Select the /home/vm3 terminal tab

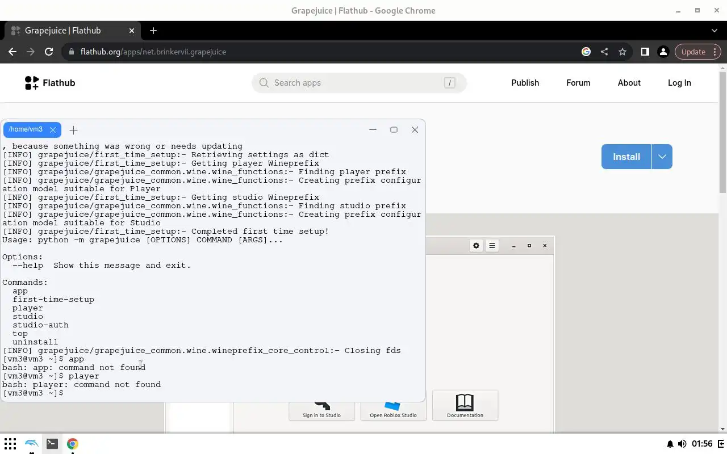coord(26,129)
